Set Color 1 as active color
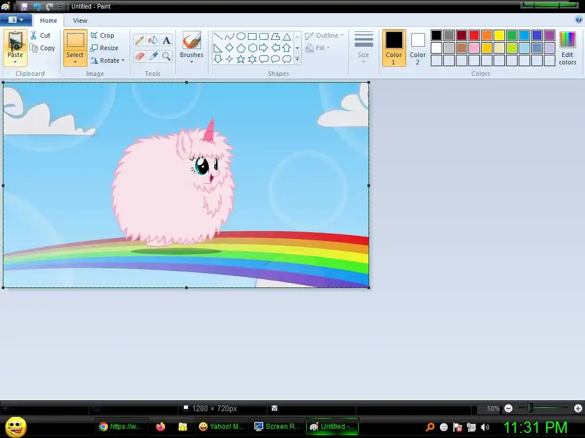Image resolution: width=585 pixels, height=438 pixels. (394, 48)
